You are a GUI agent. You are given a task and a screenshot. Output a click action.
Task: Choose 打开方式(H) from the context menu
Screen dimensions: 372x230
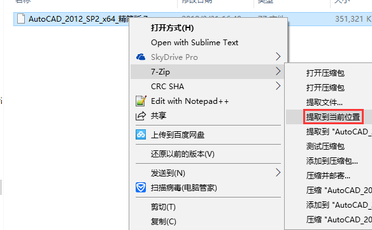pyautogui.click(x=172, y=28)
